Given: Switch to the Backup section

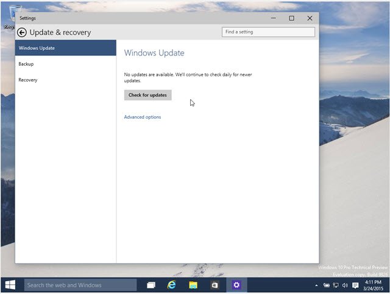Looking at the screenshot, I should [x=26, y=64].
